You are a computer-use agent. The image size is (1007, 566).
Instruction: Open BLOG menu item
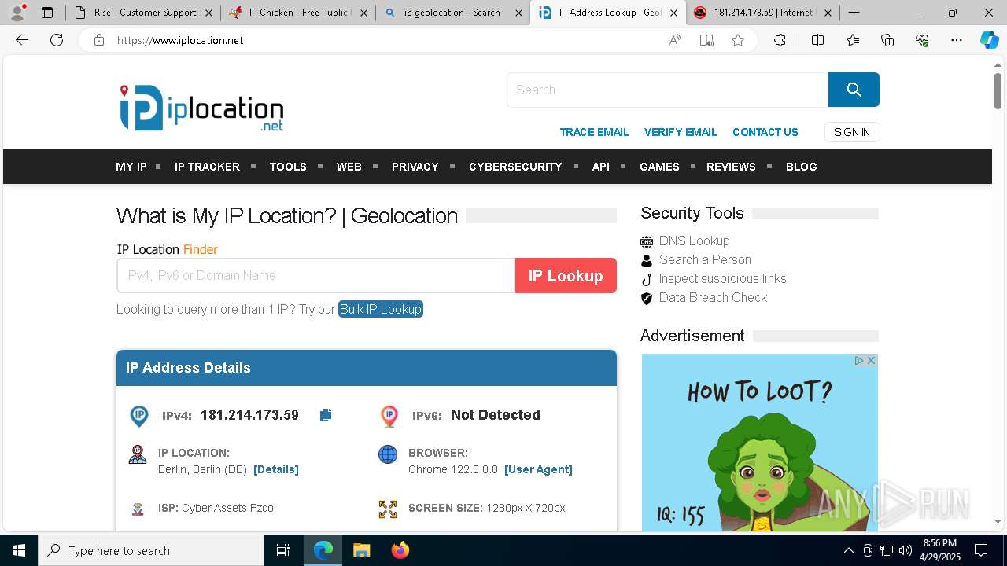pos(802,167)
